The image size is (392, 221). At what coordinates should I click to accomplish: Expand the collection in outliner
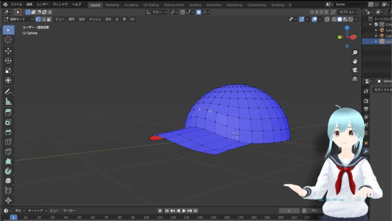(x=370, y=24)
